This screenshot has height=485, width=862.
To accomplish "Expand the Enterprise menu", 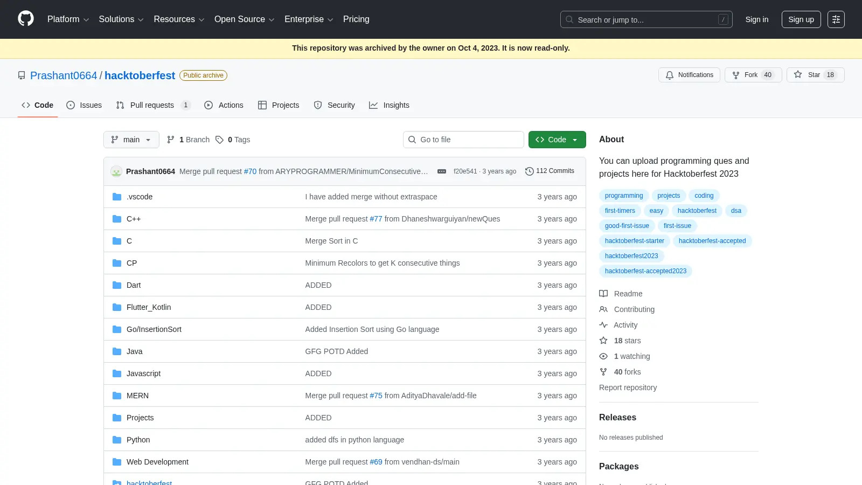I will click(309, 19).
